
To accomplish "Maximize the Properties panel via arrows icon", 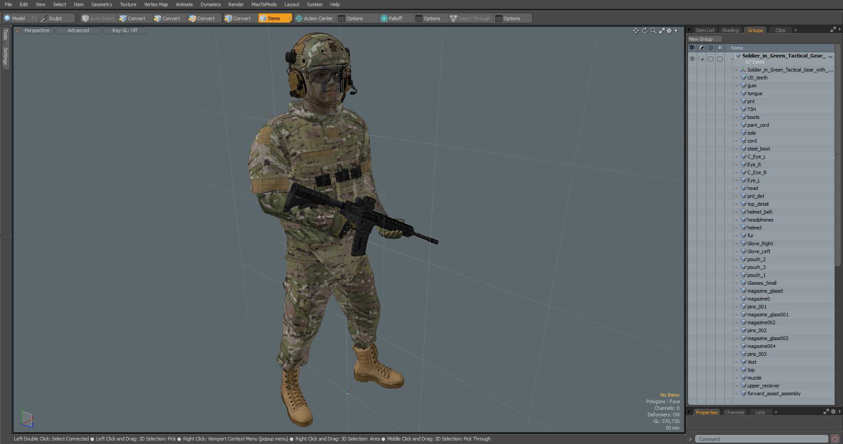I will [826, 412].
